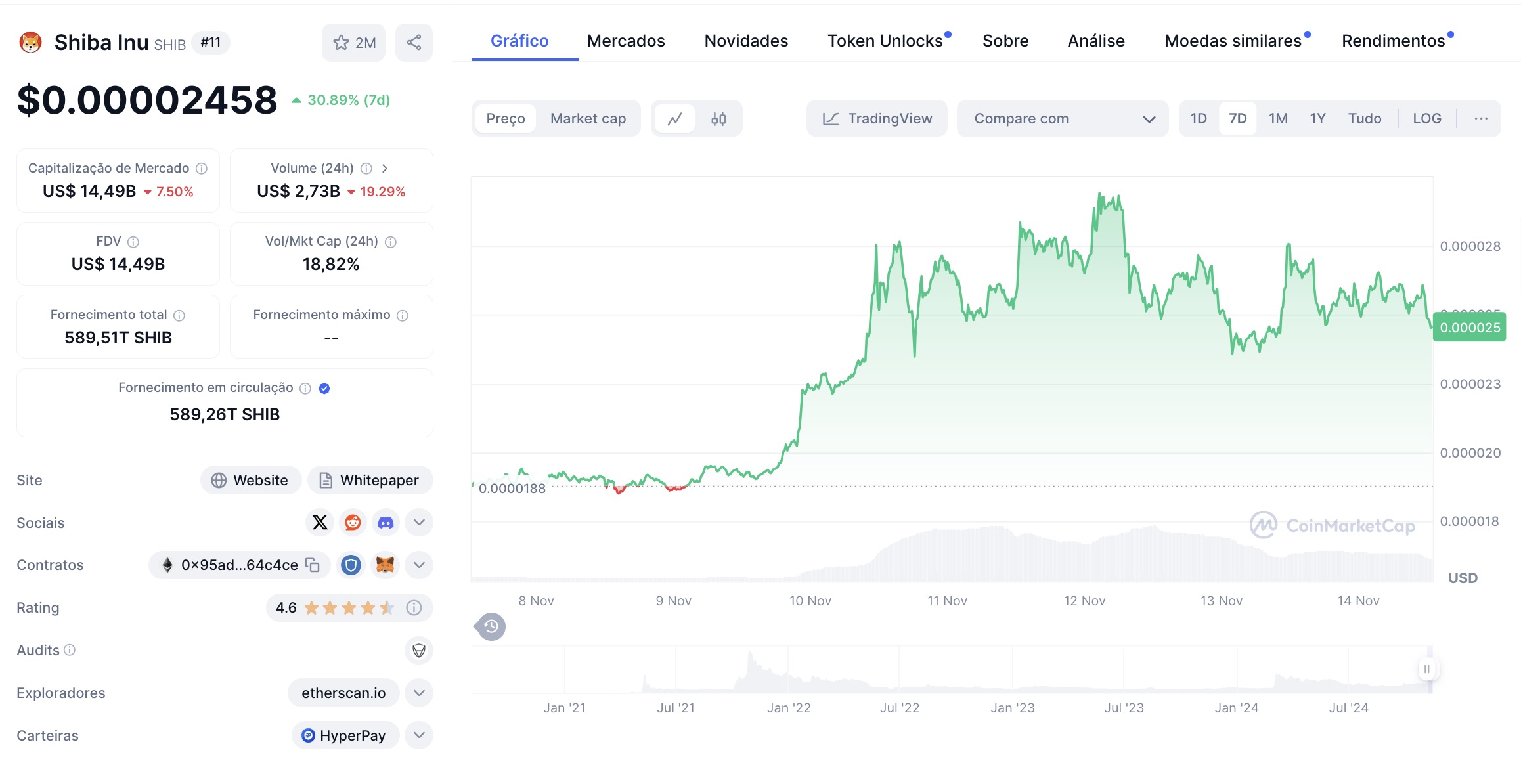Show Volume (24h) info icon
Viewport: 1521px width, 763px height.
point(366,169)
